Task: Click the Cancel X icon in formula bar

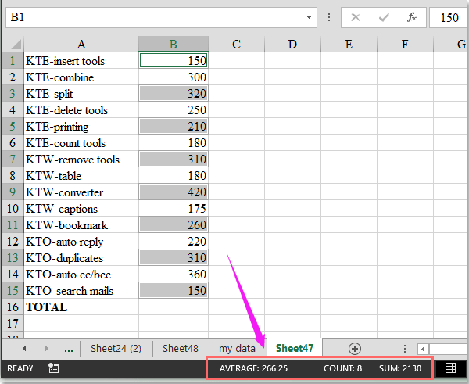Action: [x=356, y=17]
